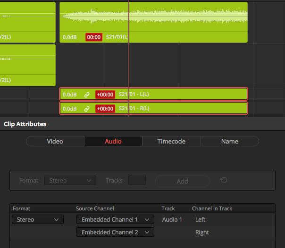Viewport: 285px width, 248px height.
Task: Click the S21/01(L) clip name label
Action: click(x=117, y=37)
